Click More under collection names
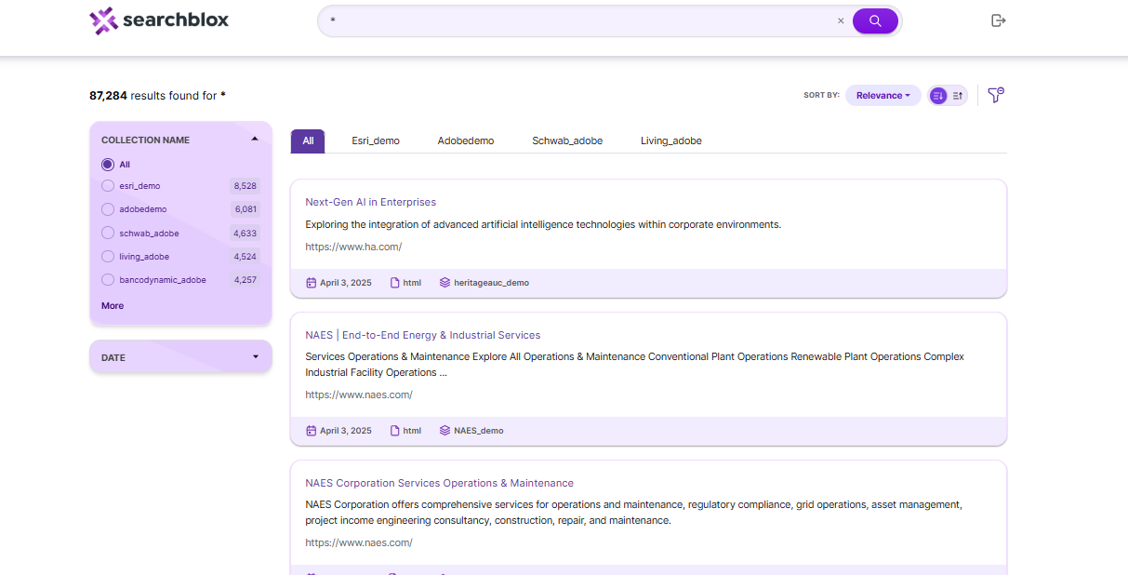1128x575 pixels. point(113,305)
